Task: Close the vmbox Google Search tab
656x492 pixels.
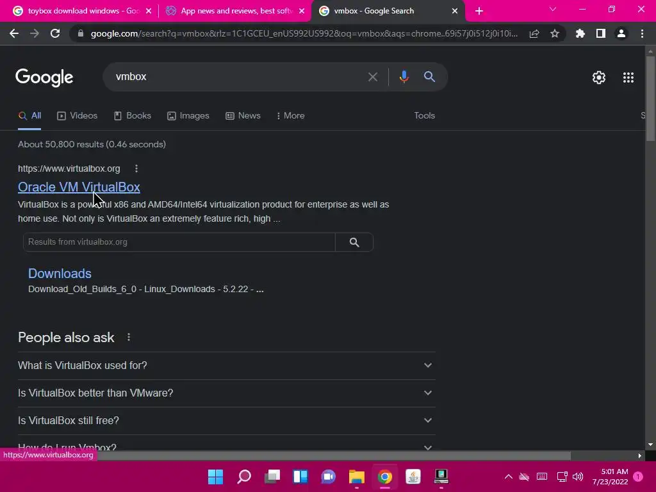Action: click(455, 12)
